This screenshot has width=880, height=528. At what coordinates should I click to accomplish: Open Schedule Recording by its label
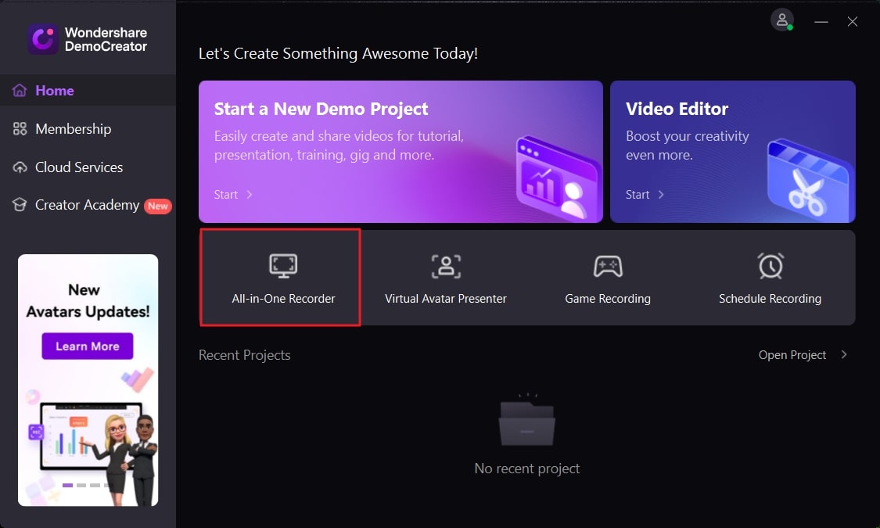pyautogui.click(x=770, y=299)
